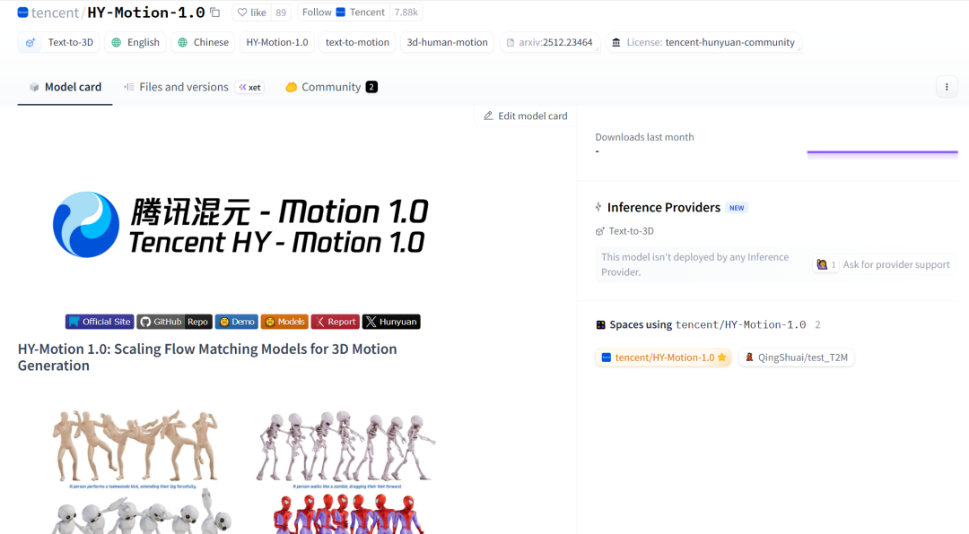Click the white robot figures motion image

click(142, 512)
